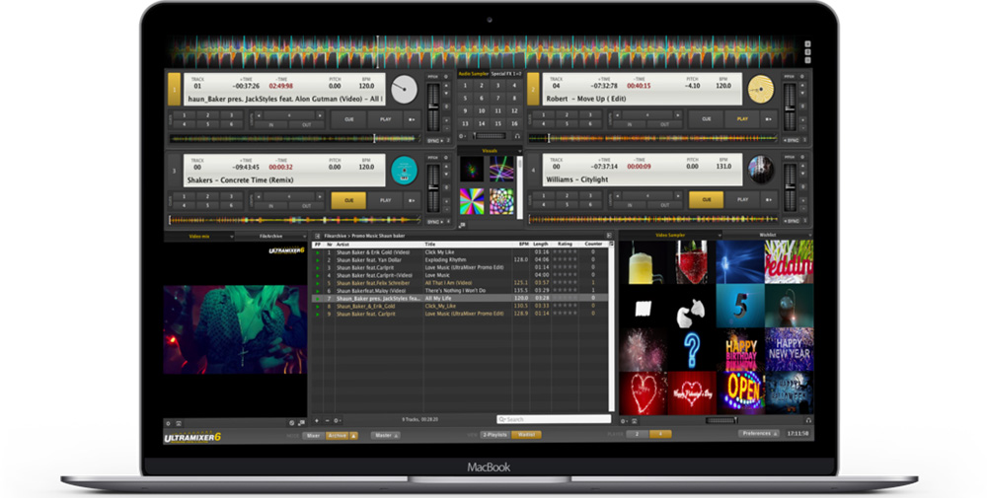Viewport: 987px width, 498px height.
Task: Open the Wishlist panel dropdown arrow
Action: pos(809,235)
